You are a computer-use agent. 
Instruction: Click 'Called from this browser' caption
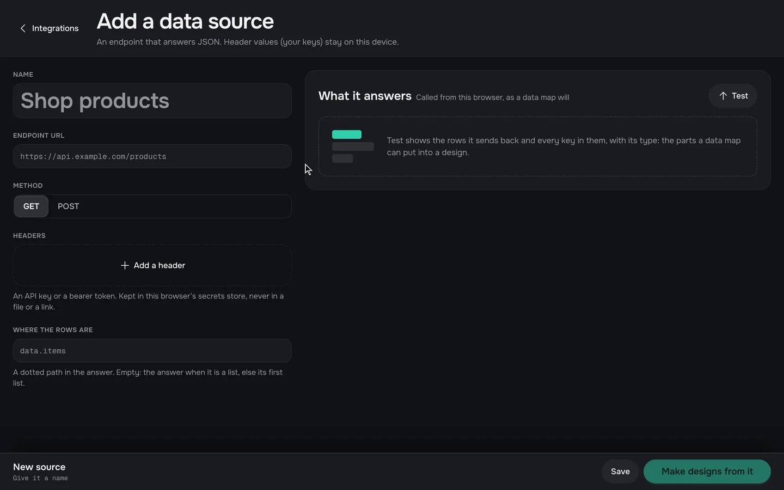coord(493,97)
